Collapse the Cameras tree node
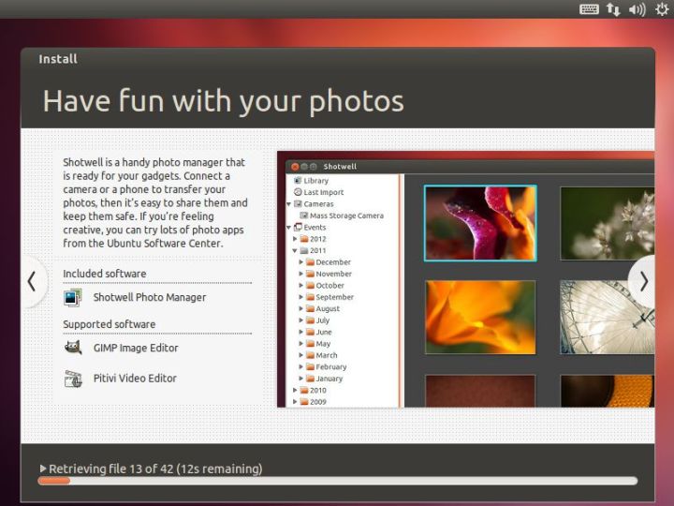 click(x=289, y=204)
